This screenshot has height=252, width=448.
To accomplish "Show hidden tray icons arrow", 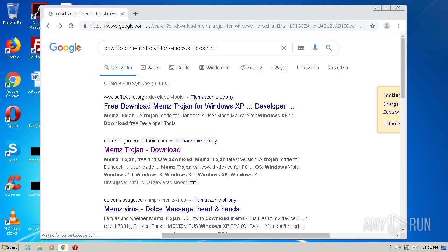I will pos(391,247).
